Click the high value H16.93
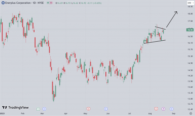195x116 pixels. [67, 3]
